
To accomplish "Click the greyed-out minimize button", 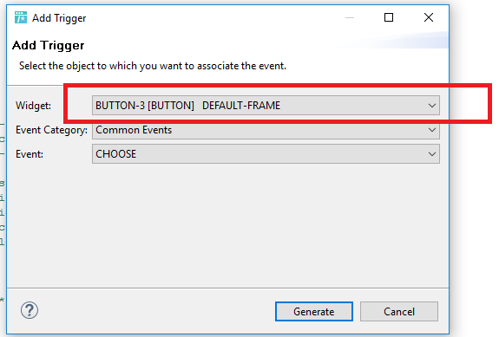I will pyautogui.click(x=350, y=17).
